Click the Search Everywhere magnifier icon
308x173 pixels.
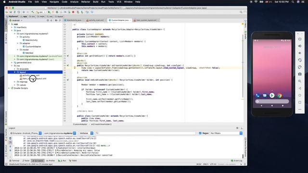pos(241,12)
